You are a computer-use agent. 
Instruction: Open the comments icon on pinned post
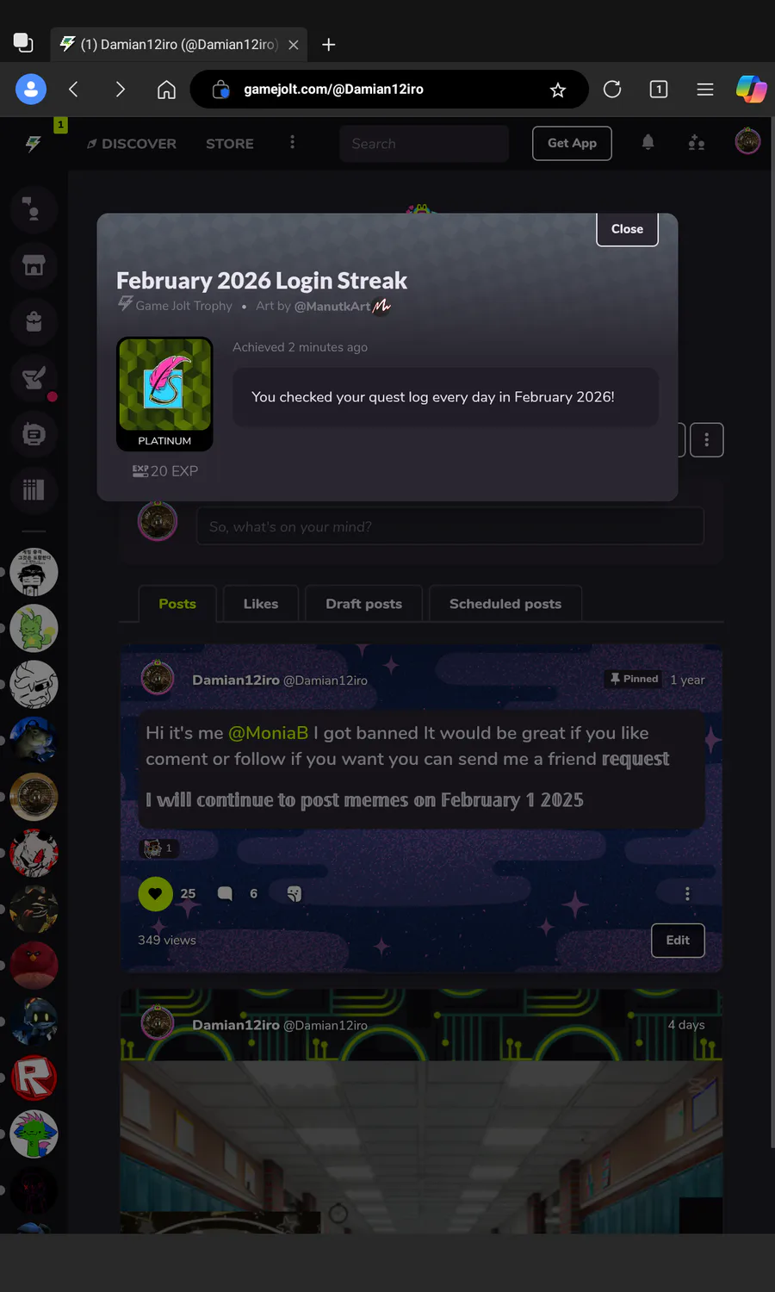225,893
